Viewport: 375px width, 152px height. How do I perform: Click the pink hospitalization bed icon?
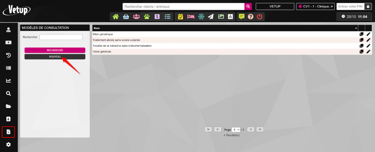pyautogui.click(x=190, y=16)
